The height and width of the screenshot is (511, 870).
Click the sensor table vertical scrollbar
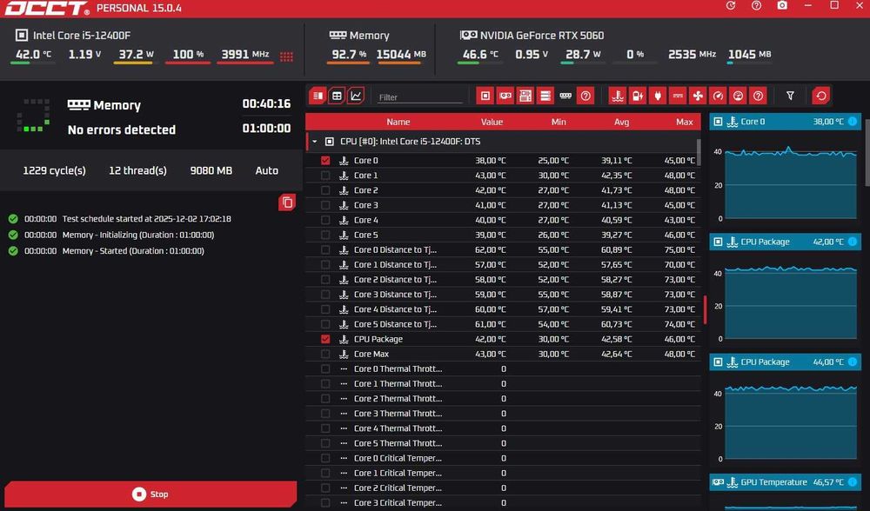(699, 152)
